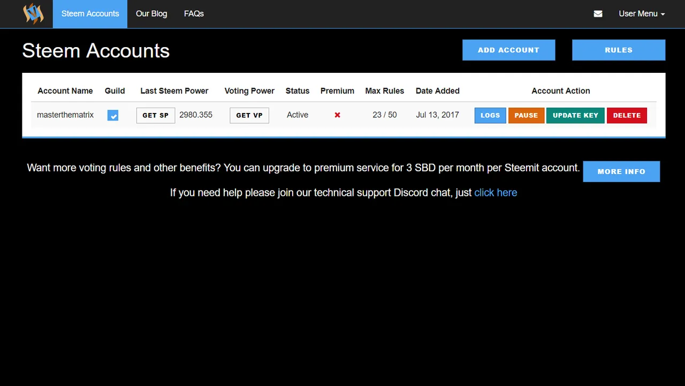
Task: Click the Status column header
Action: tap(298, 91)
